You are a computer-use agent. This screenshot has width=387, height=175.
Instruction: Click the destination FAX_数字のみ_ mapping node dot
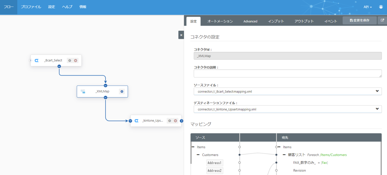coord(276,162)
